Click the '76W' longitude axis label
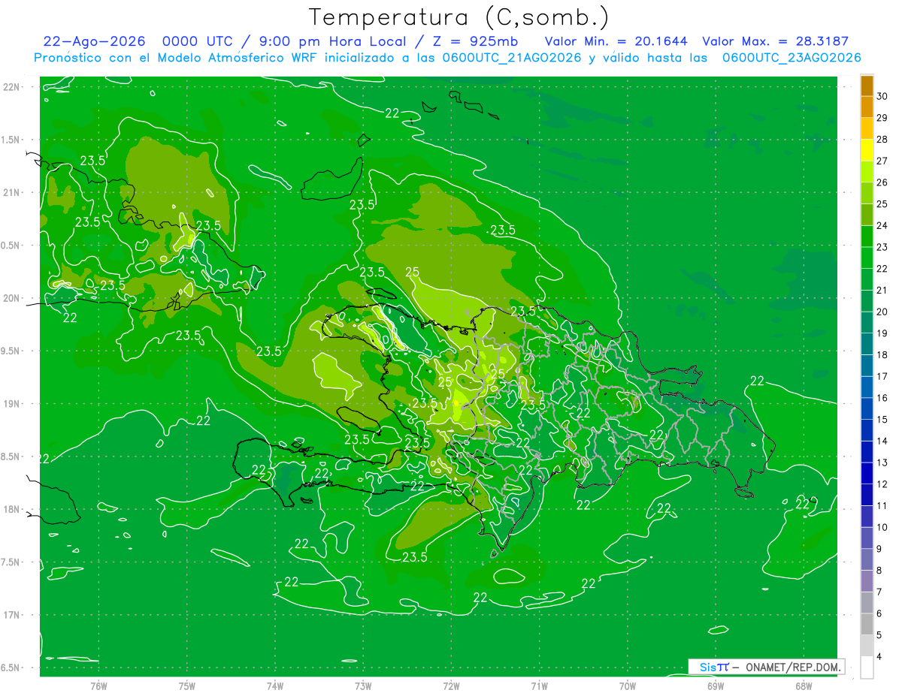Screen dimensions: 902x696 [98, 685]
